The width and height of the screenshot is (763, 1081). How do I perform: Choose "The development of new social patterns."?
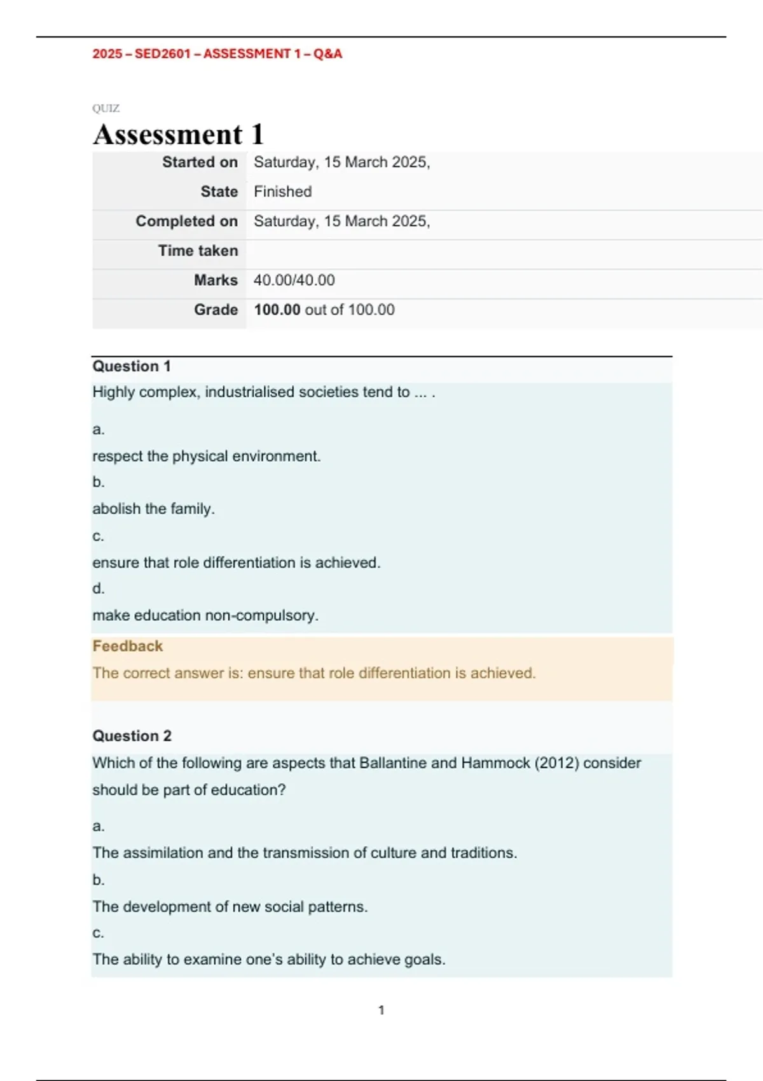click(x=230, y=907)
